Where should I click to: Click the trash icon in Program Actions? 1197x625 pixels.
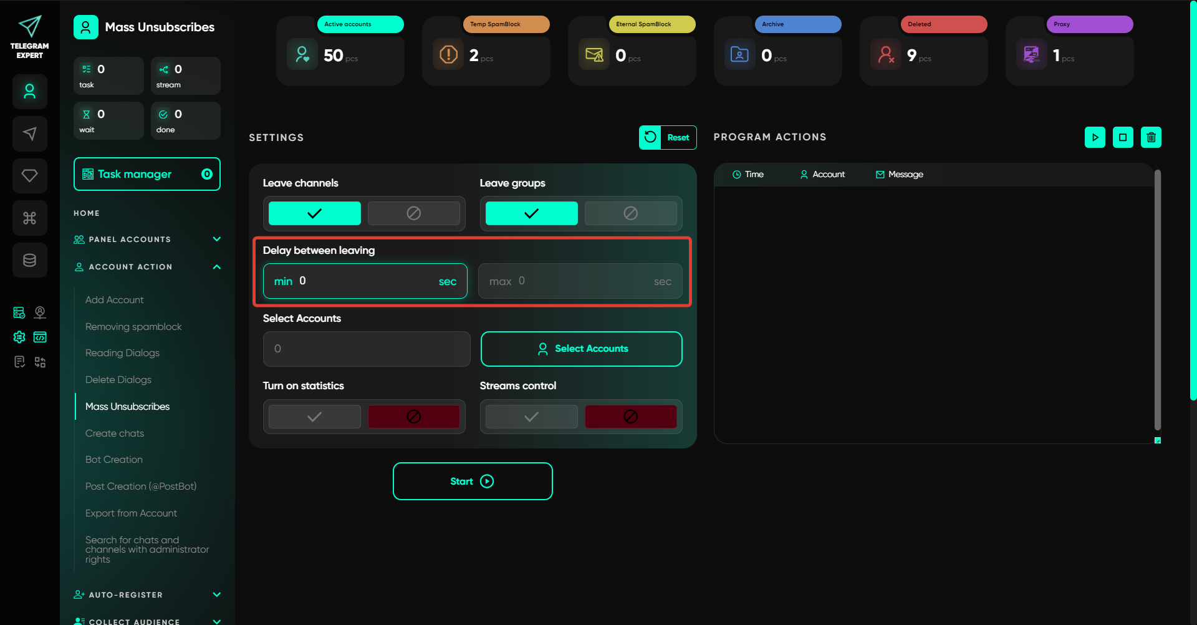tap(1151, 137)
